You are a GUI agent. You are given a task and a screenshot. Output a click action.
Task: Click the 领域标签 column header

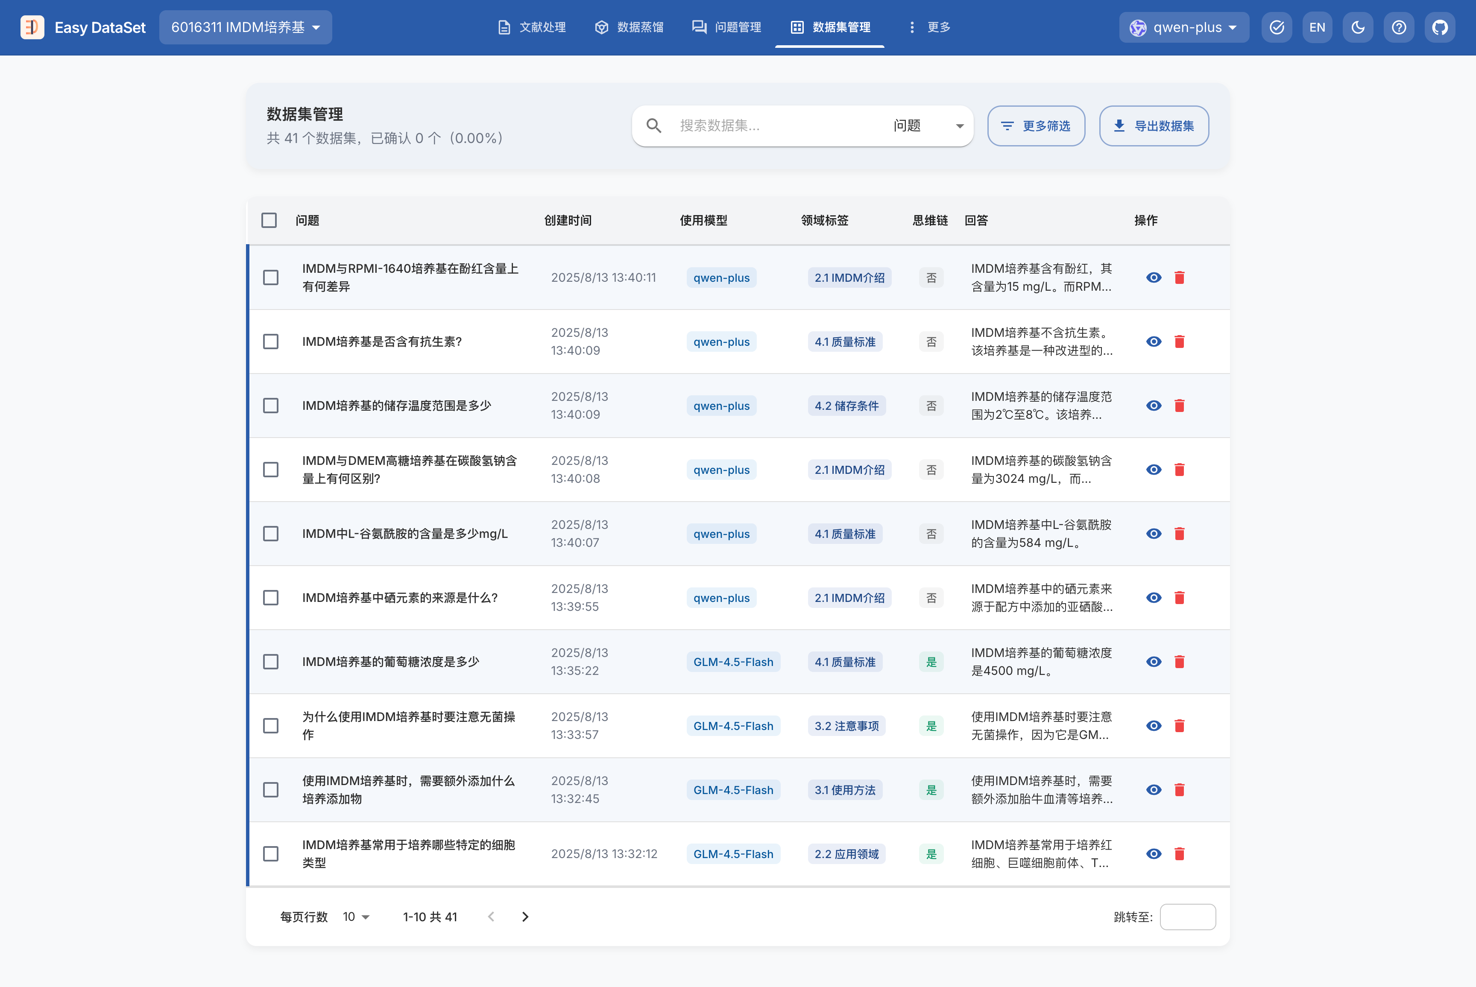(x=824, y=220)
